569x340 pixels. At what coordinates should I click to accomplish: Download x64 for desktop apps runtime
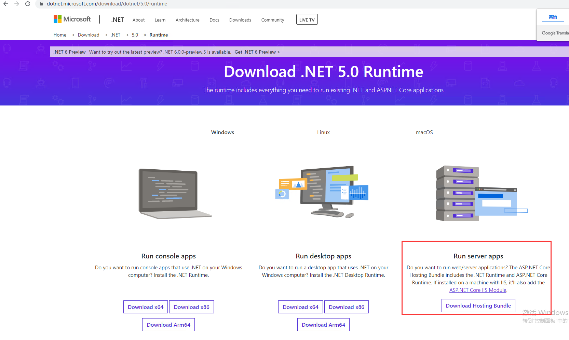point(300,307)
